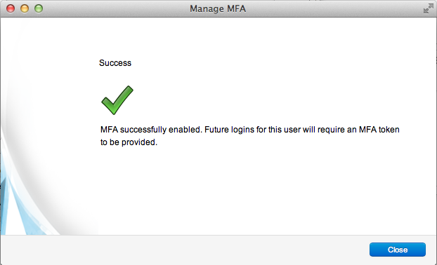Image resolution: width=437 pixels, height=265 pixels.
Task: Click the Success heading text
Action: (x=115, y=63)
